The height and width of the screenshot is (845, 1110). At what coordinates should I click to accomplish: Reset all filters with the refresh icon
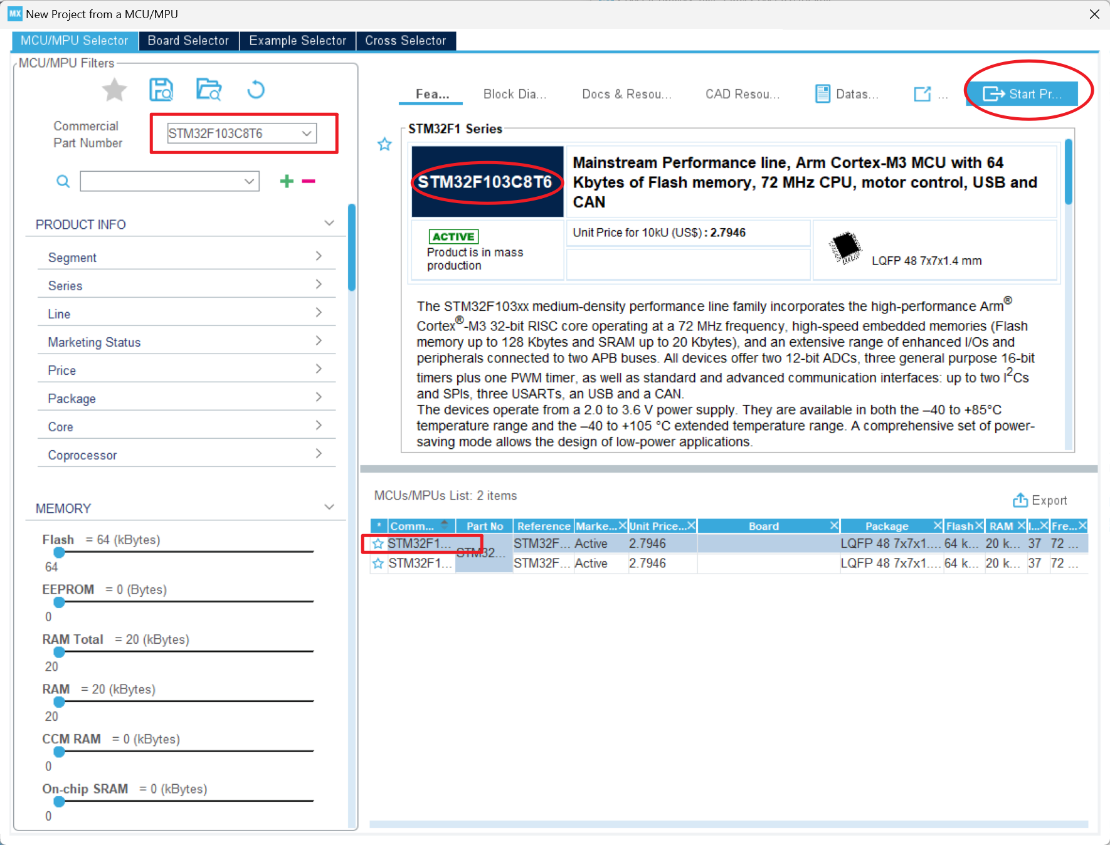pyautogui.click(x=256, y=90)
